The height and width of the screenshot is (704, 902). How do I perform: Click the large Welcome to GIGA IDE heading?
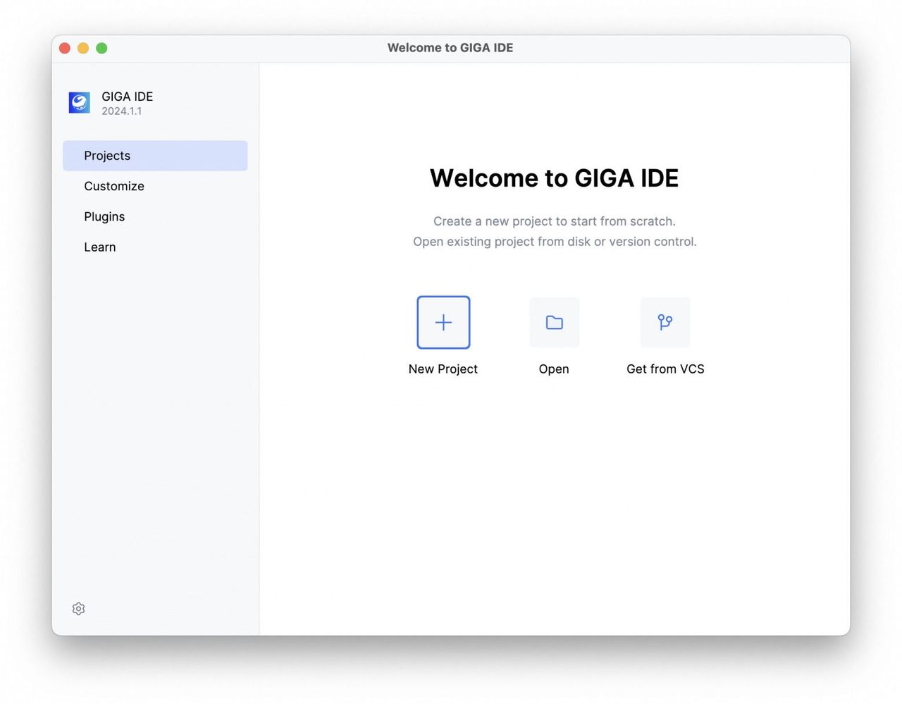[x=554, y=178]
